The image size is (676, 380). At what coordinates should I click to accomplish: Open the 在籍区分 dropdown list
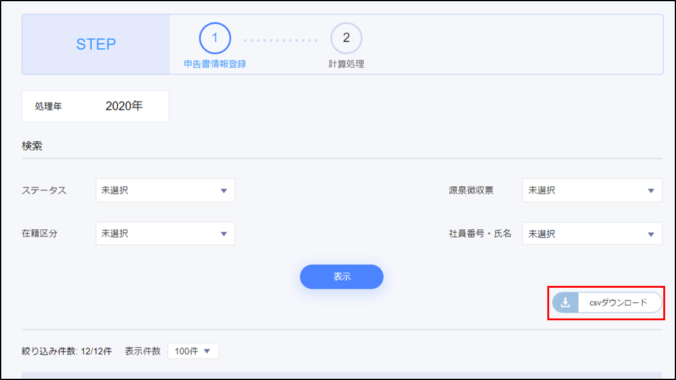tap(165, 233)
